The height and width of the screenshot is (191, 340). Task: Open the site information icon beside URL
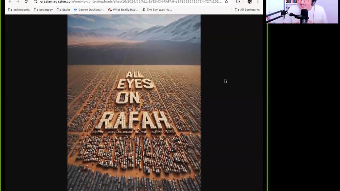[36, 2]
